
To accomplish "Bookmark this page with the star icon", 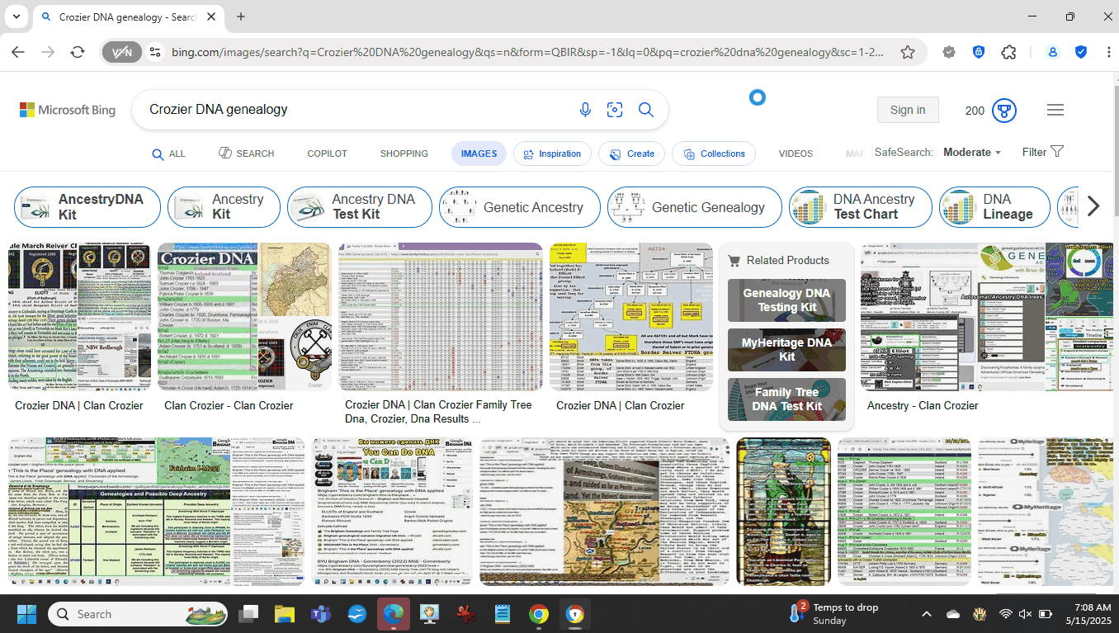I will [x=908, y=52].
